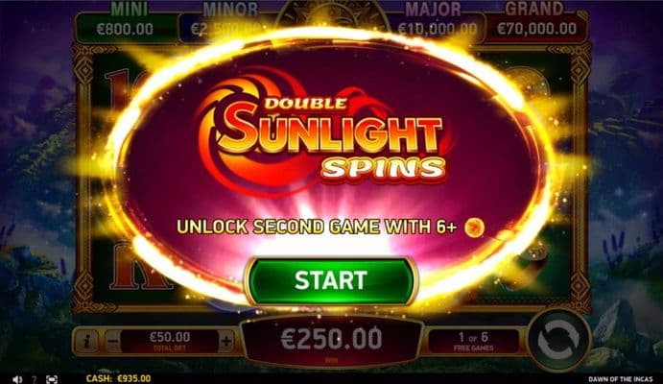Select the GRAND jackpot panel

pos(536,25)
